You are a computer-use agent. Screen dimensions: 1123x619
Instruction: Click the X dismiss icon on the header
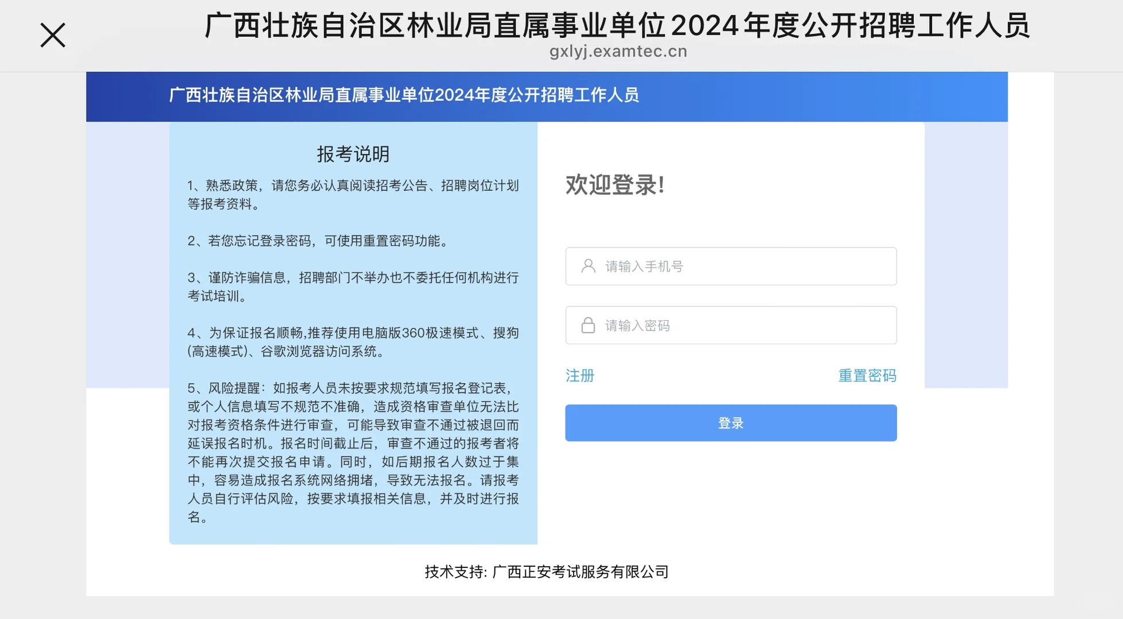52,34
